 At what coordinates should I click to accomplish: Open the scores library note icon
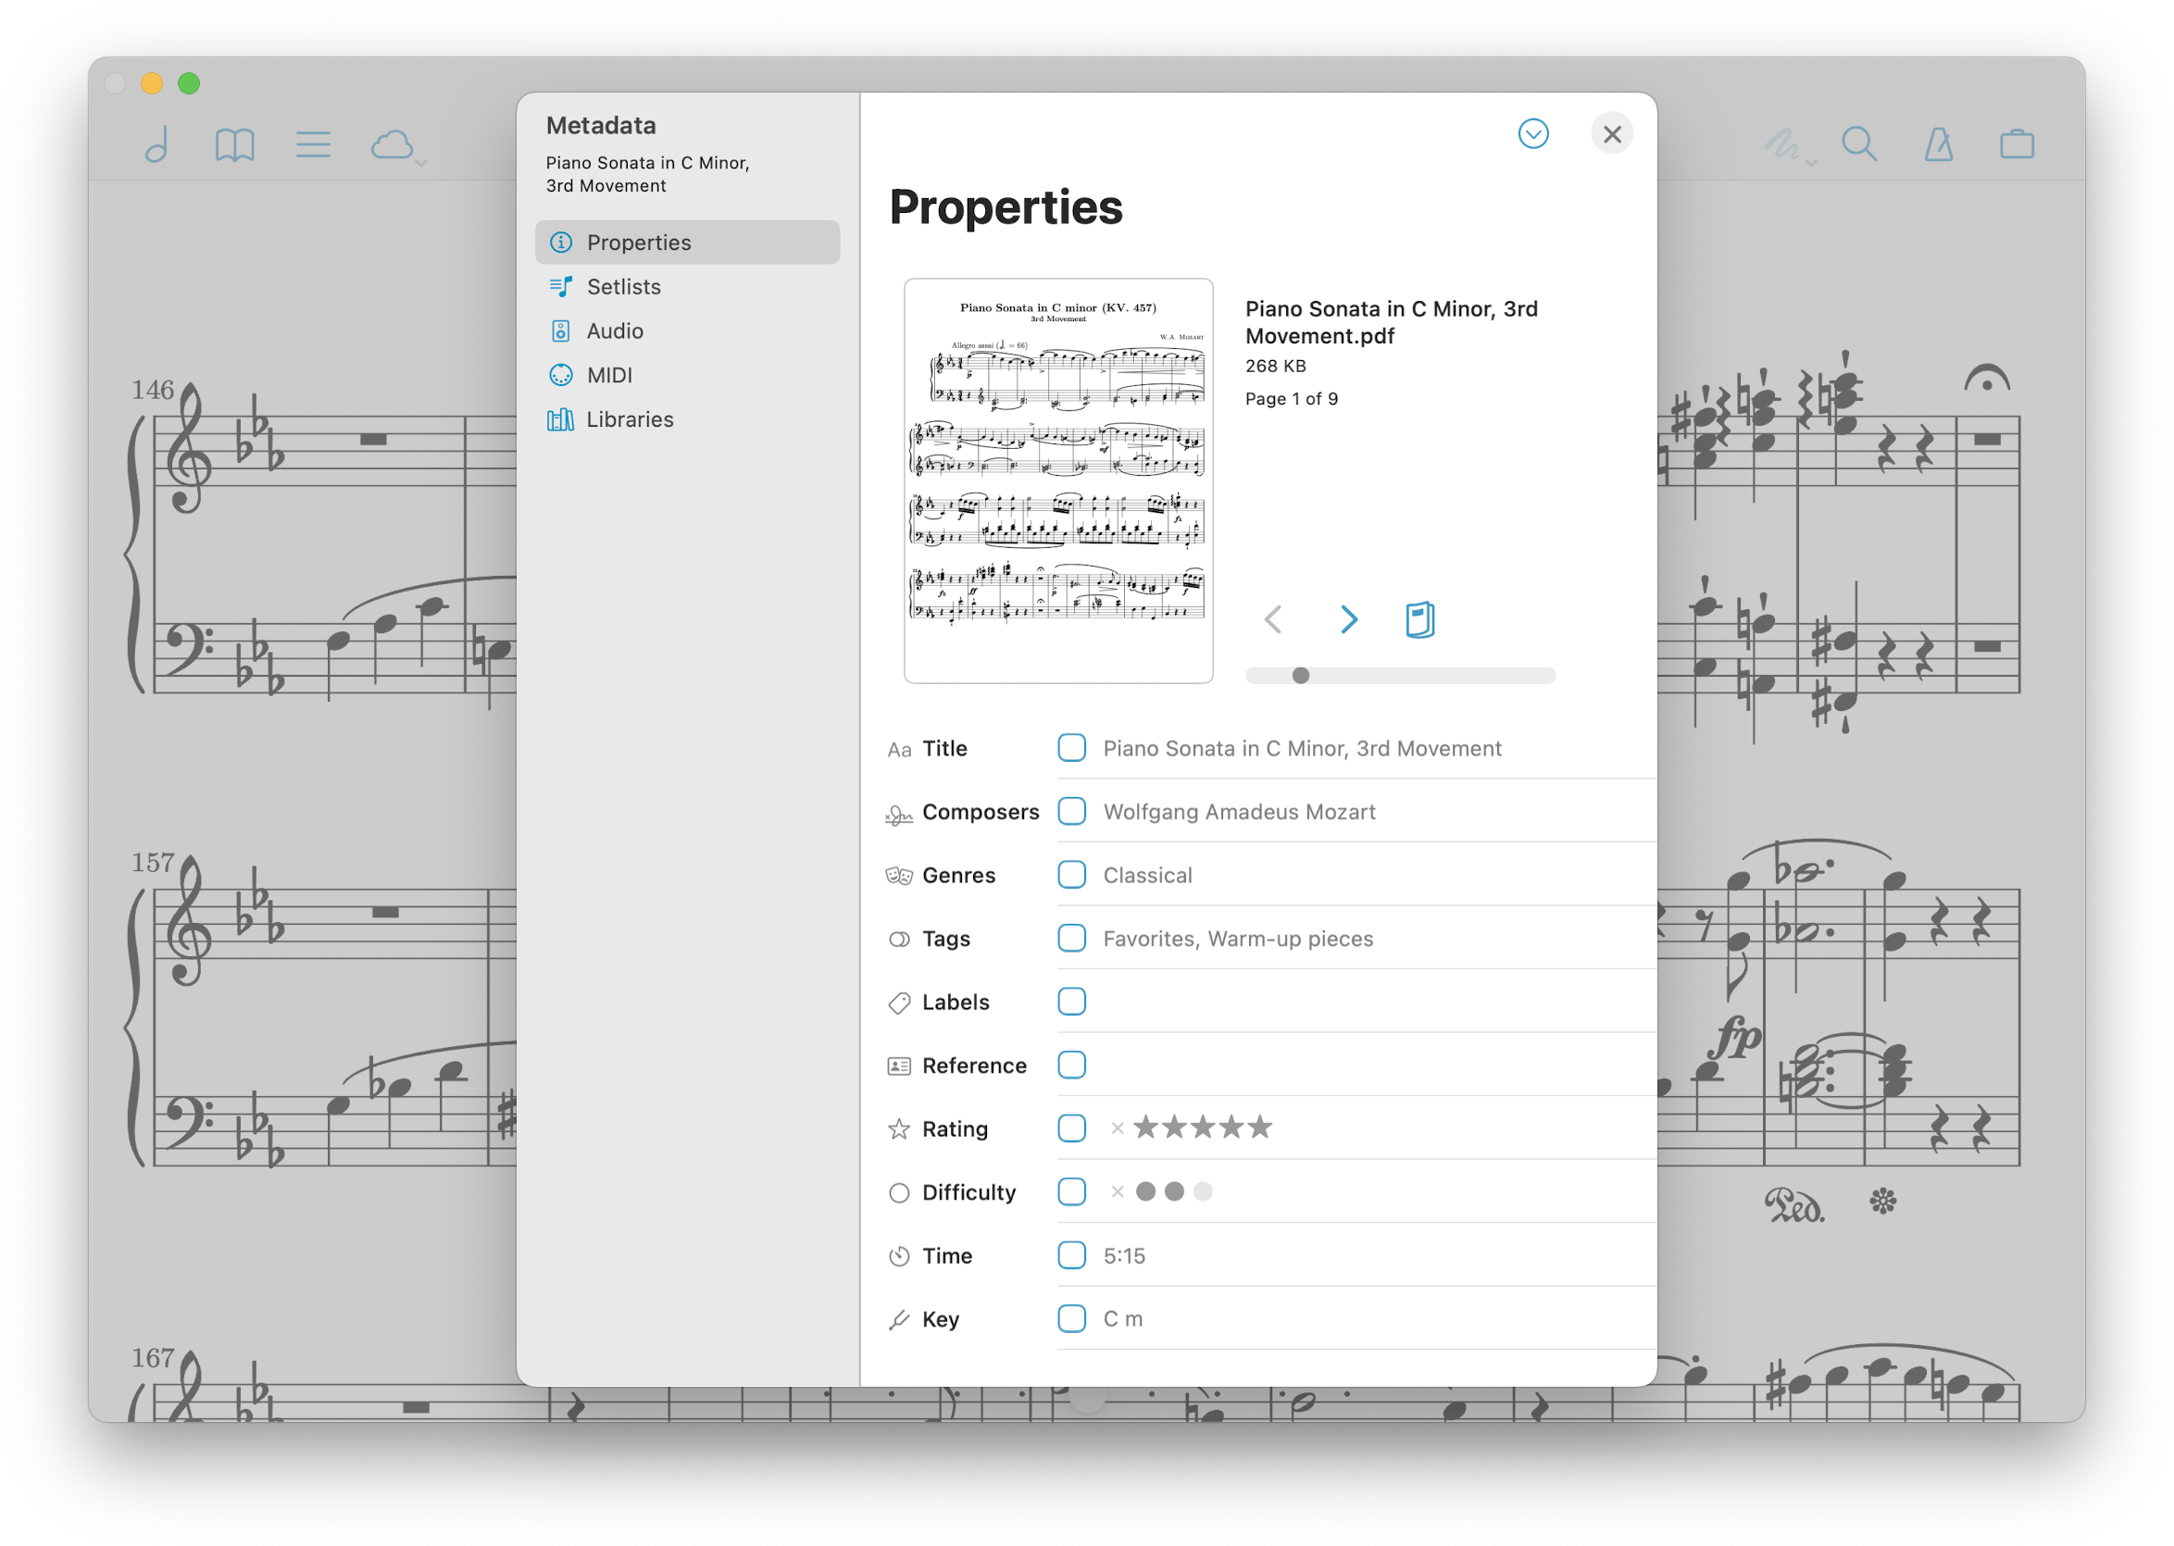(158, 144)
